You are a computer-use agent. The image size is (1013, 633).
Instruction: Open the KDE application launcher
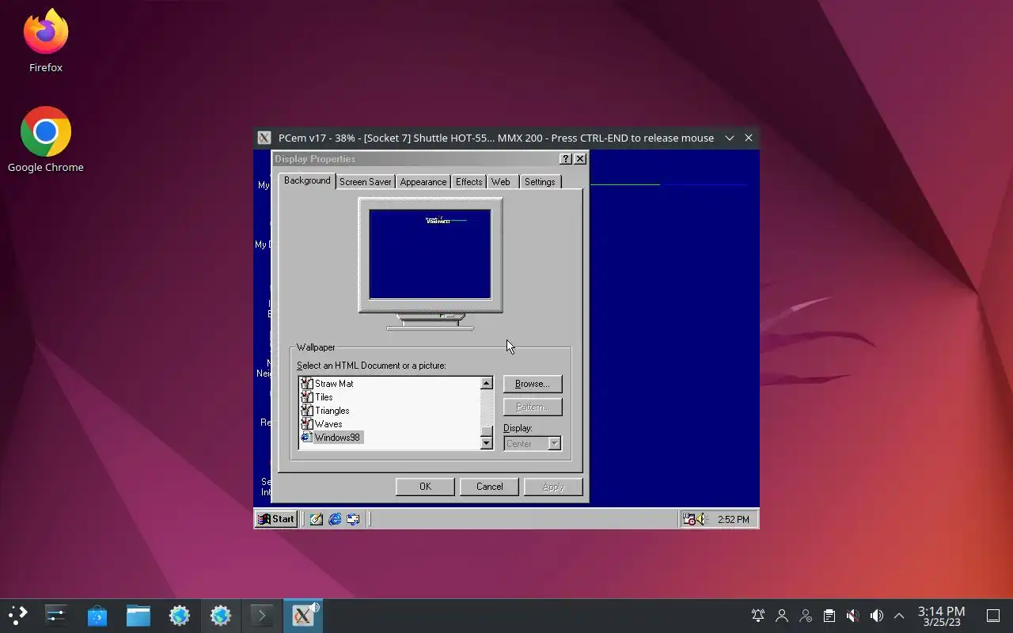17,616
